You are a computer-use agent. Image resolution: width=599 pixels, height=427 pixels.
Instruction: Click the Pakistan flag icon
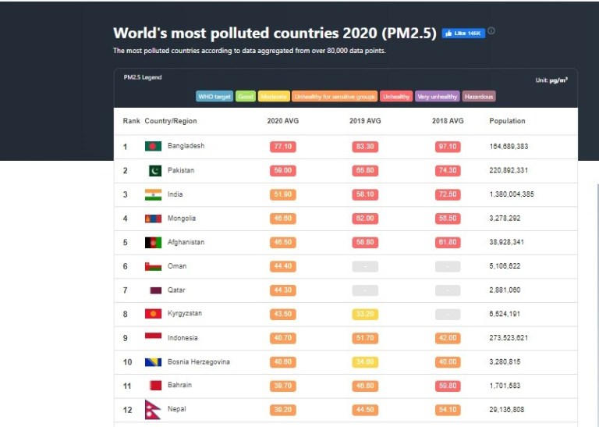(154, 170)
